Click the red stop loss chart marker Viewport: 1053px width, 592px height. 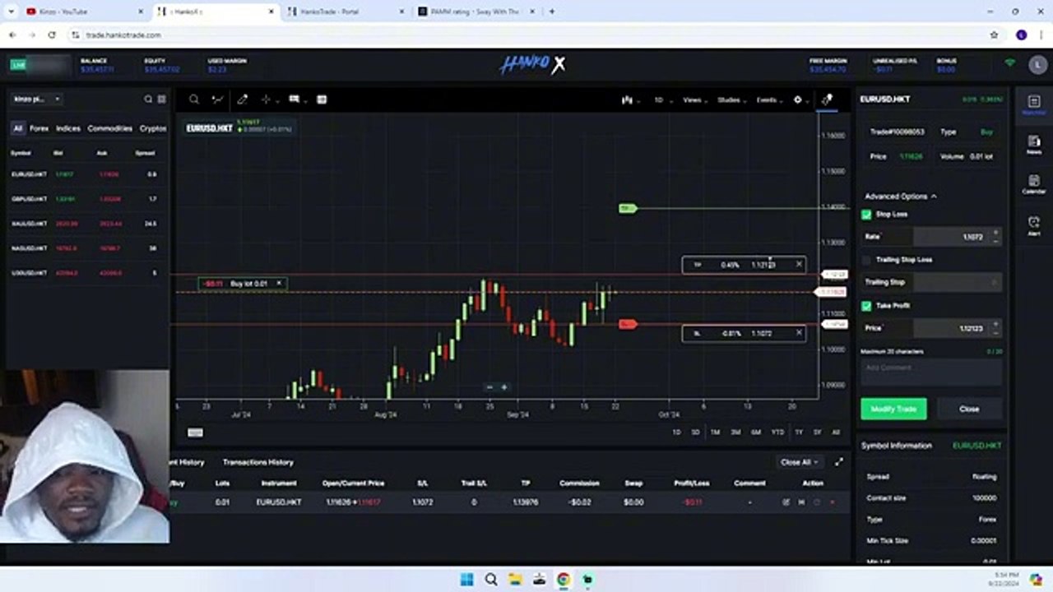pyautogui.click(x=628, y=324)
